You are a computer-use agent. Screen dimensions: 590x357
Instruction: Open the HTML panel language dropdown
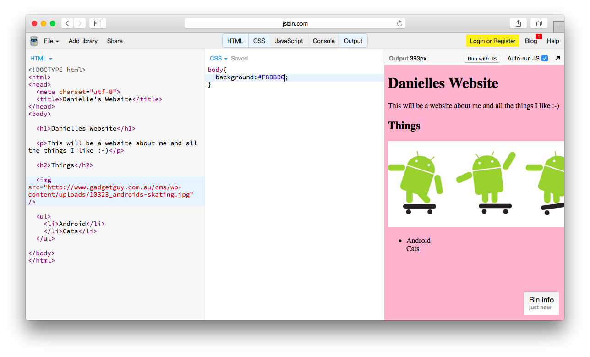[x=41, y=58]
